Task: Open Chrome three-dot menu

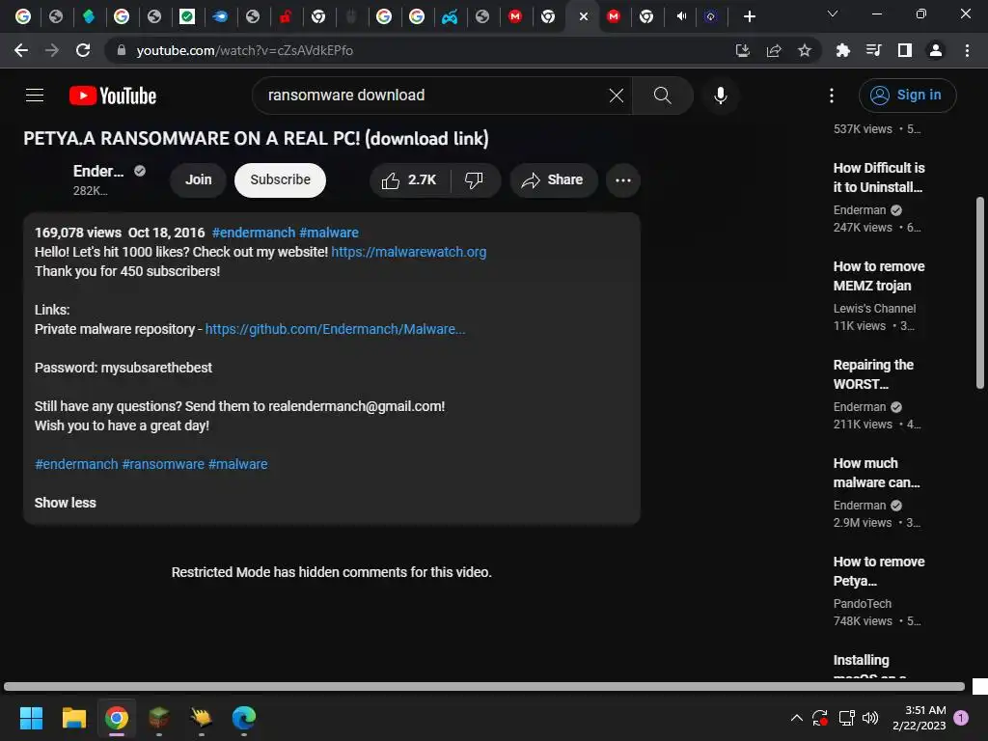Action: pyautogui.click(x=967, y=50)
